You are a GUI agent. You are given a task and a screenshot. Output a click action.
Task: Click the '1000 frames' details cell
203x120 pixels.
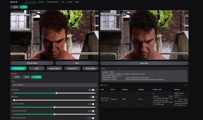(181, 99)
